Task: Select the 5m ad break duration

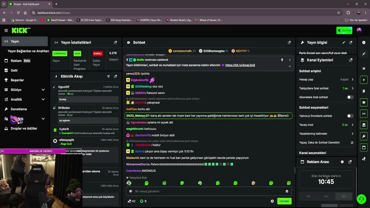Action: pyautogui.click(x=344, y=196)
